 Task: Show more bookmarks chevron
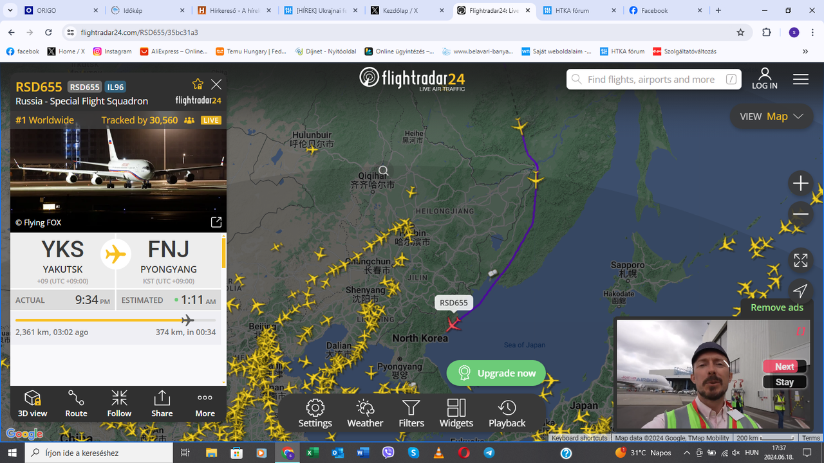[805, 51]
